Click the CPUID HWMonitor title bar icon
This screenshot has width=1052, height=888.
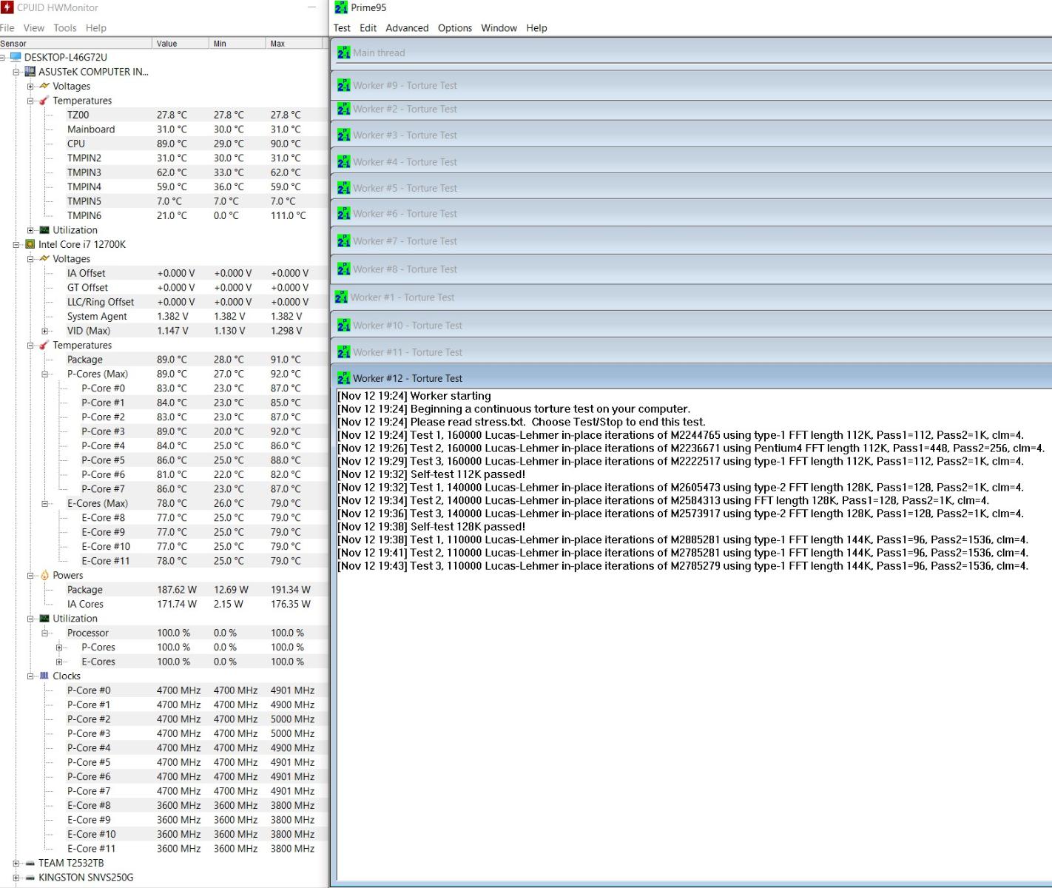pos(7,7)
